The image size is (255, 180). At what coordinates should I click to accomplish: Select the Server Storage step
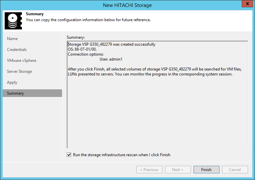[x=19, y=71]
